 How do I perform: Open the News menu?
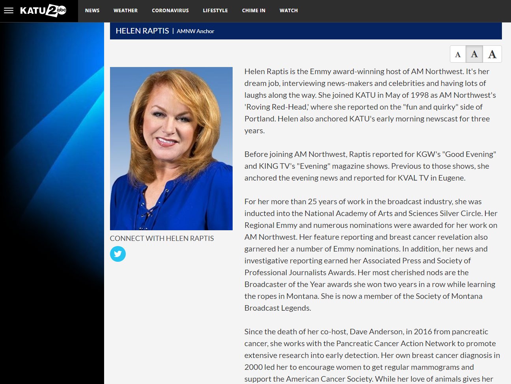(92, 11)
